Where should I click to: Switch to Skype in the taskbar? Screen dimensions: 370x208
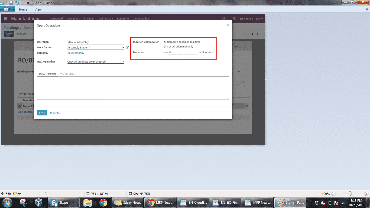63,202
